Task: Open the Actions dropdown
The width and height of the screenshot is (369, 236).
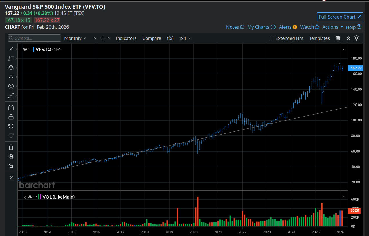Action: click(x=333, y=27)
